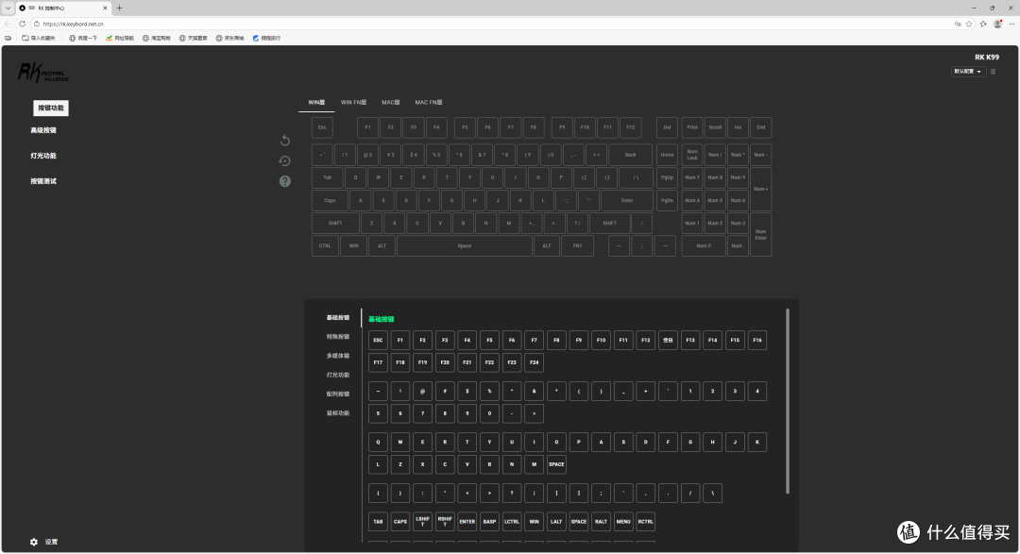Screen dimensions: 1020x554
Task: Open the browser tab list chevron
Action: tap(8, 8)
